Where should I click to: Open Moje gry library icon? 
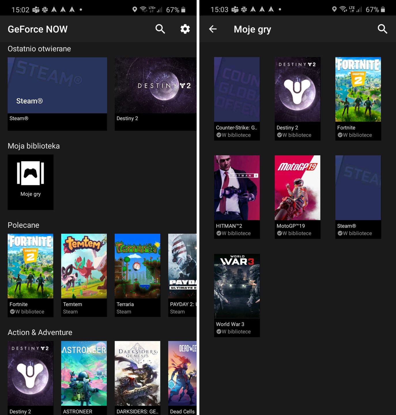point(31,182)
